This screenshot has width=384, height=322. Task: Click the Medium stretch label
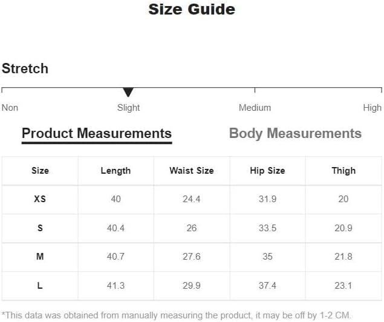click(x=255, y=108)
